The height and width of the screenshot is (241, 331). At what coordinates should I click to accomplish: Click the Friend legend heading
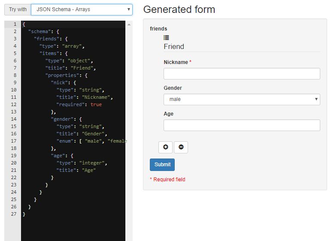point(174,46)
